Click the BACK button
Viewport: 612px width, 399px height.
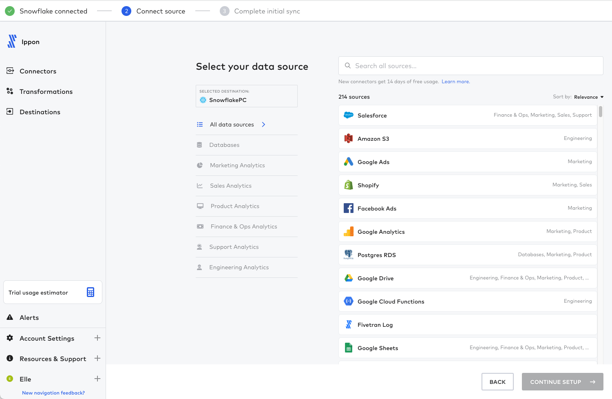[x=497, y=382]
